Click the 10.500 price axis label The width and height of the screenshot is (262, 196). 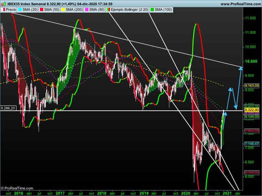point(250,47)
